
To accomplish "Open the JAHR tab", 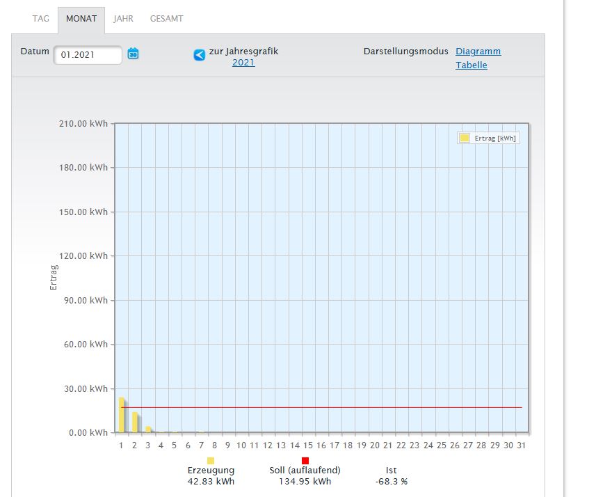I will 123,19.
